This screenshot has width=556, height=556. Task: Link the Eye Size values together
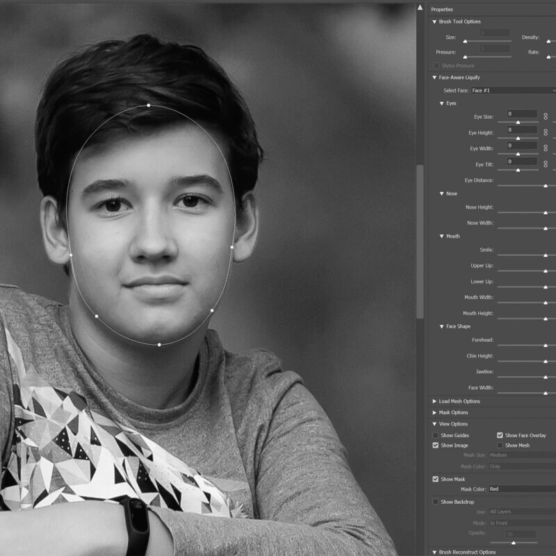[x=546, y=117]
